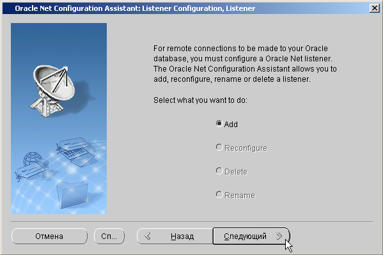
Task: Open help via the Сп... button
Action: click(109, 236)
